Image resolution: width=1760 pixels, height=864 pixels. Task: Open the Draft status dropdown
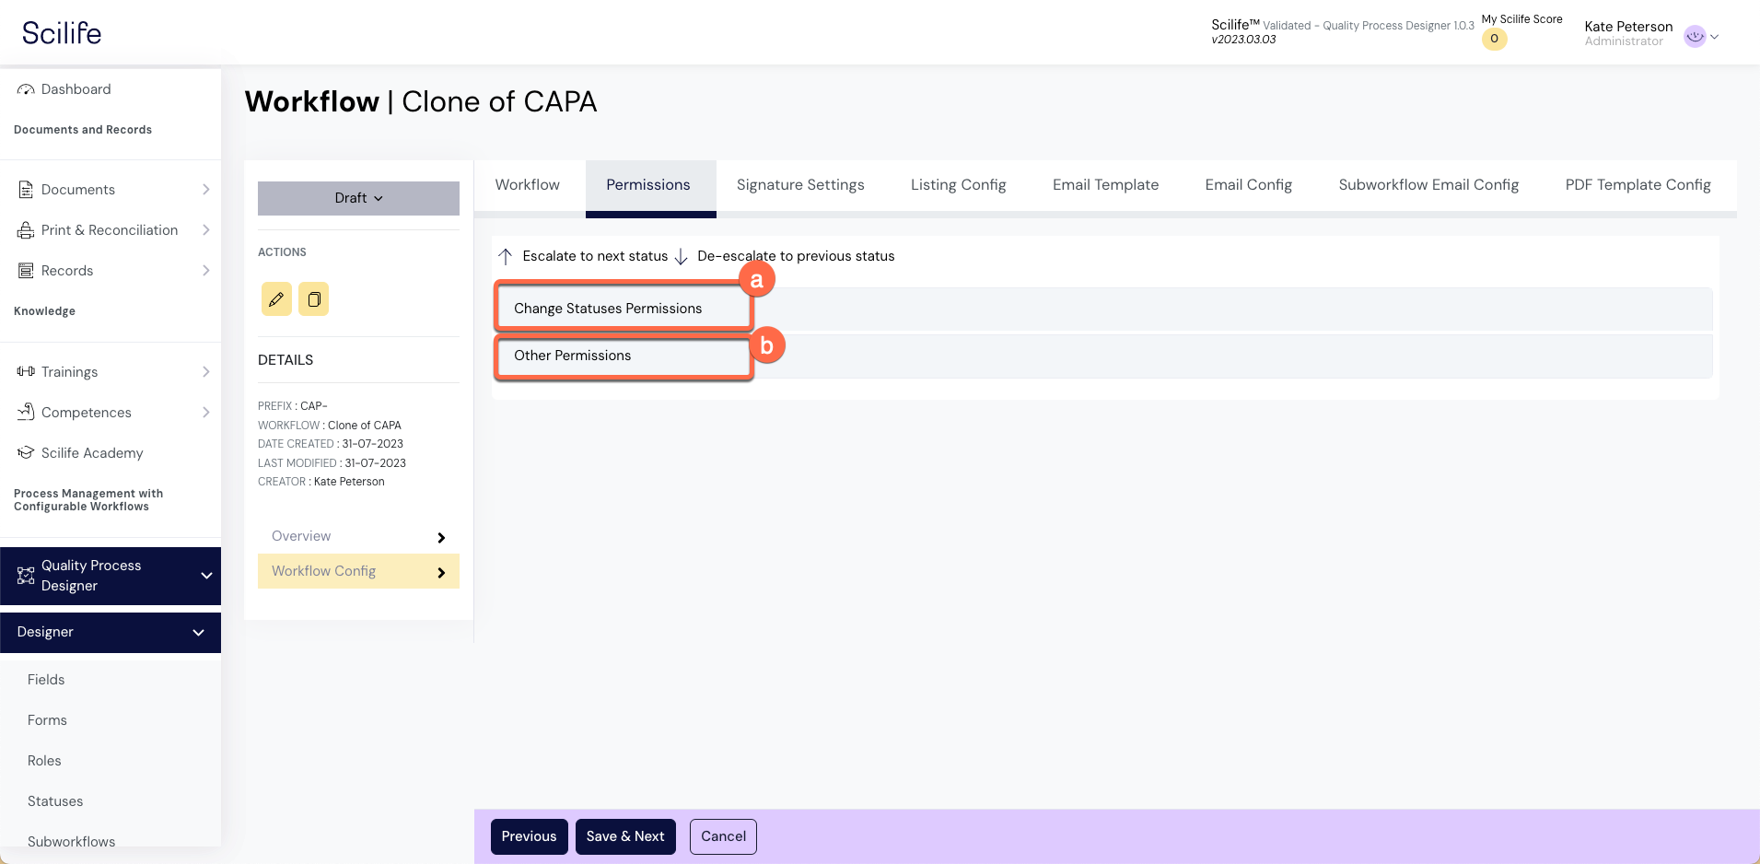click(x=358, y=198)
